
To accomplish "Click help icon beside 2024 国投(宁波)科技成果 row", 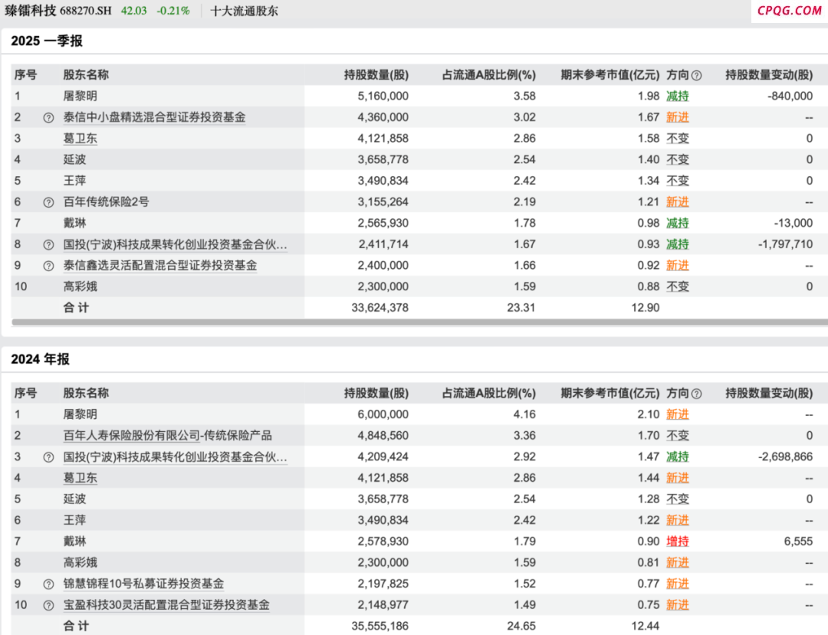I will (x=48, y=457).
